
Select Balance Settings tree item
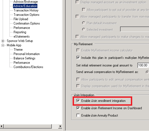[x=24, y=58]
